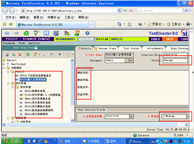Stop loading with IE red X button
The width and height of the screenshot is (194, 144).
tap(131, 10)
